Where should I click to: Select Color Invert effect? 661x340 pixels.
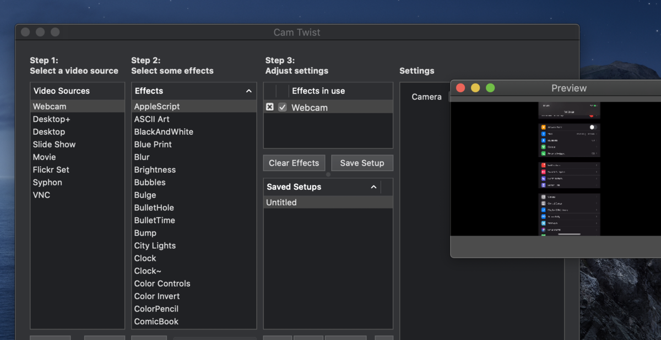(194, 296)
